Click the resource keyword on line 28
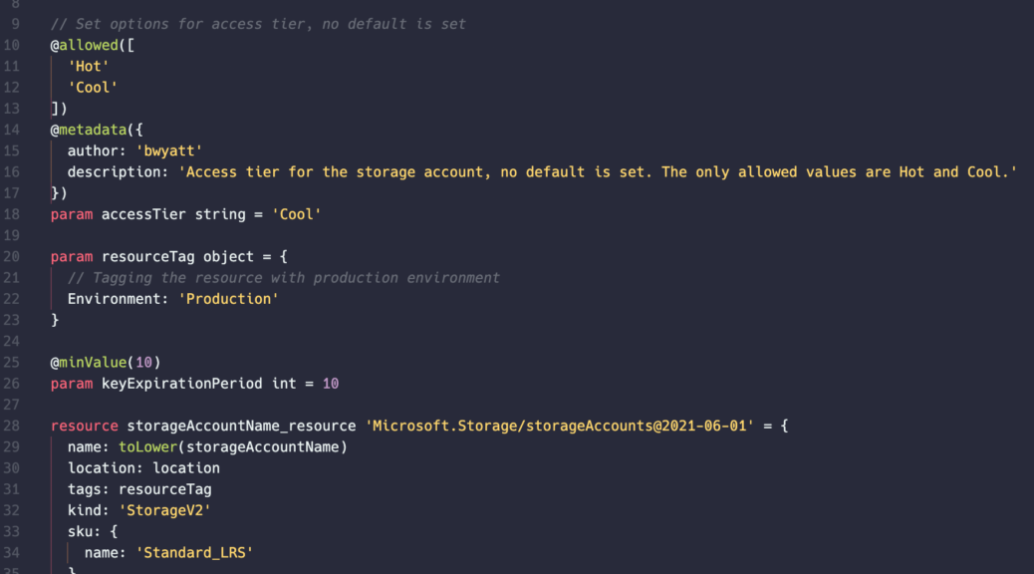This screenshot has width=1034, height=574. pyautogui.click(x=85, y=426)
